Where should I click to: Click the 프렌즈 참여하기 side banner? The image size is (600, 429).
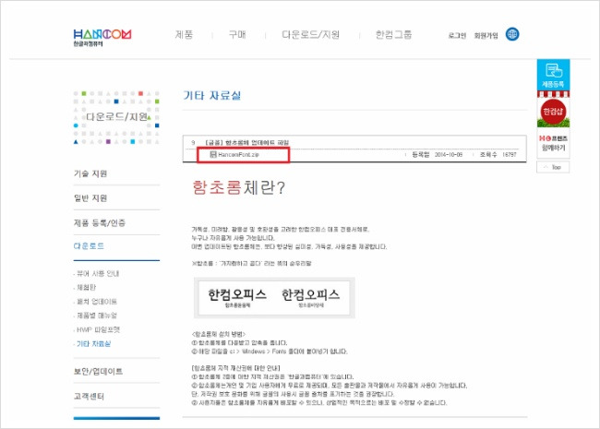[553, 143]
